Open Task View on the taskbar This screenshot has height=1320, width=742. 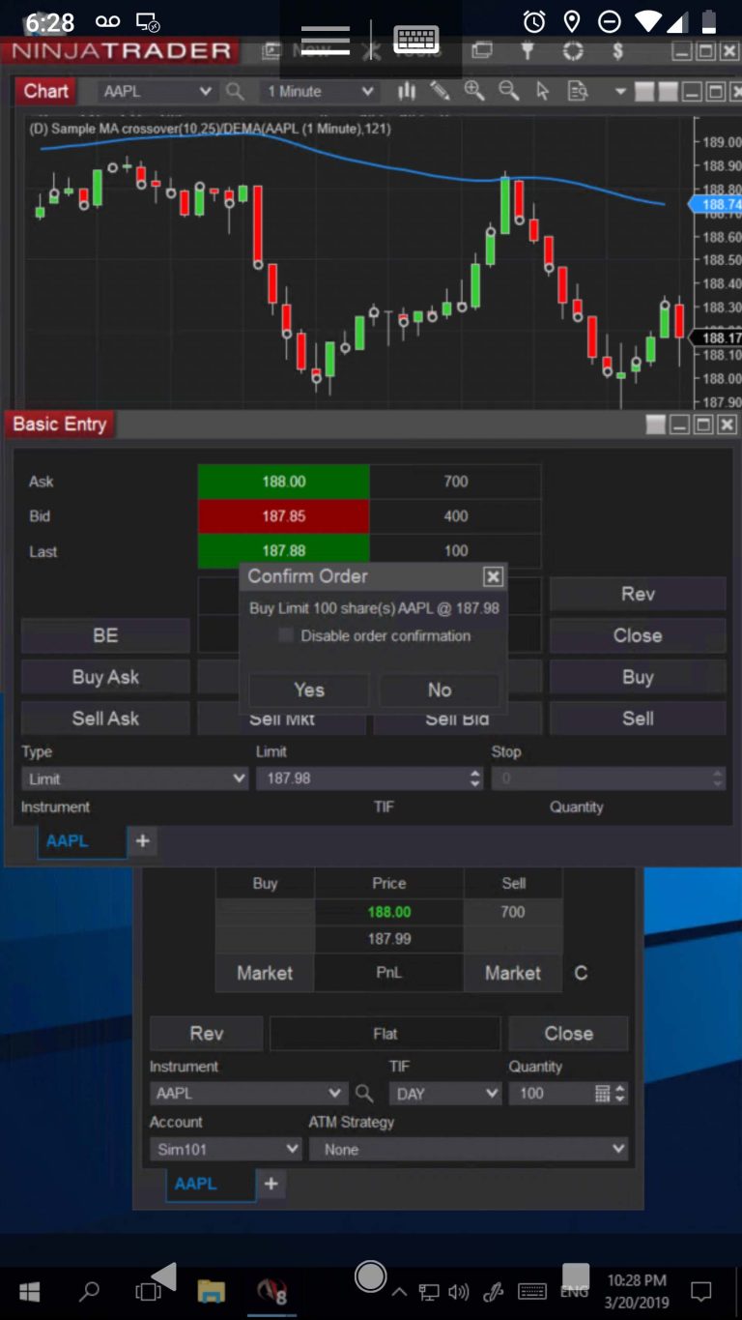tap(148, 1291)
